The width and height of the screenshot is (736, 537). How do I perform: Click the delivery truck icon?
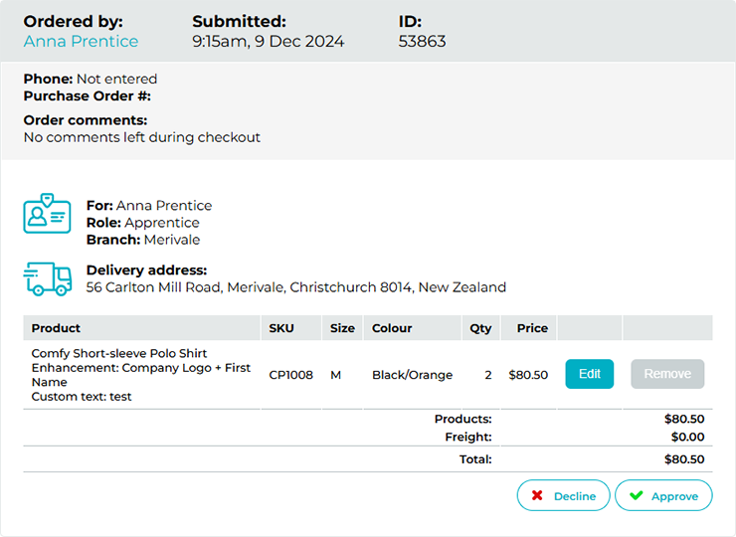coord(47,279)
